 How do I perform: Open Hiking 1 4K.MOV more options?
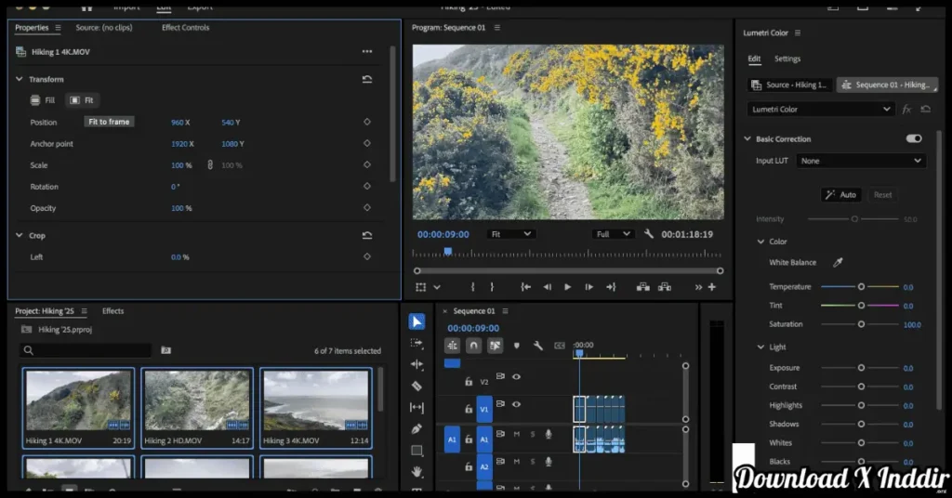pos(366,51)
